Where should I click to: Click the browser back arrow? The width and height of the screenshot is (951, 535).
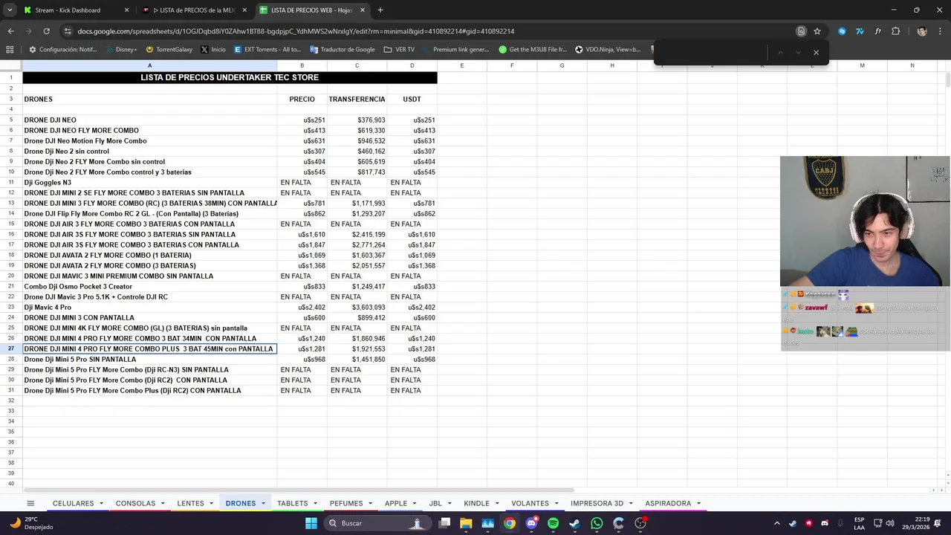[x=10, y=31]
